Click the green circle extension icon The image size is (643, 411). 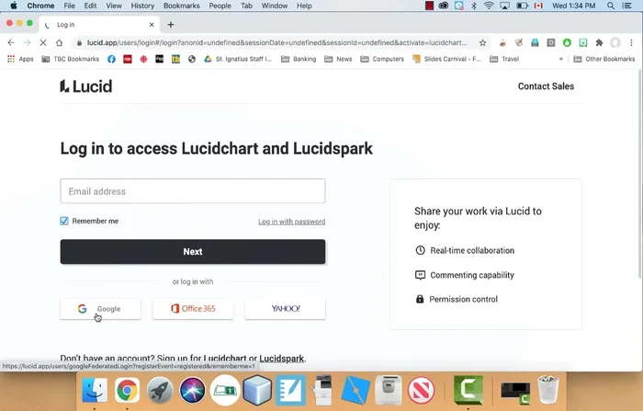click(x=567, y=42)
